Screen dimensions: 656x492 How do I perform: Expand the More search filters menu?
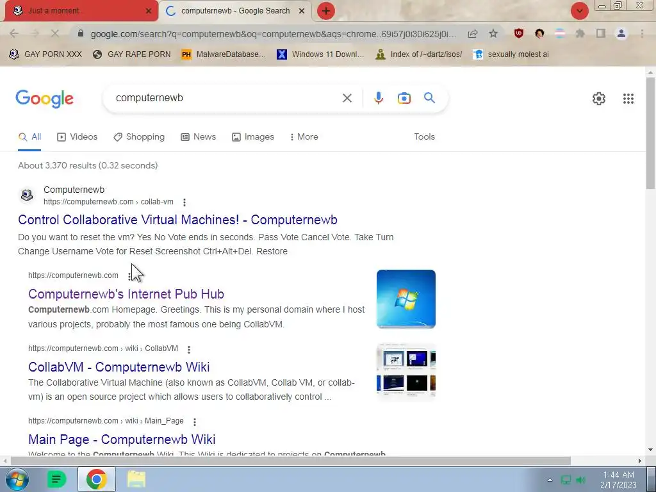pyautogui.click(x=304, y=137)
